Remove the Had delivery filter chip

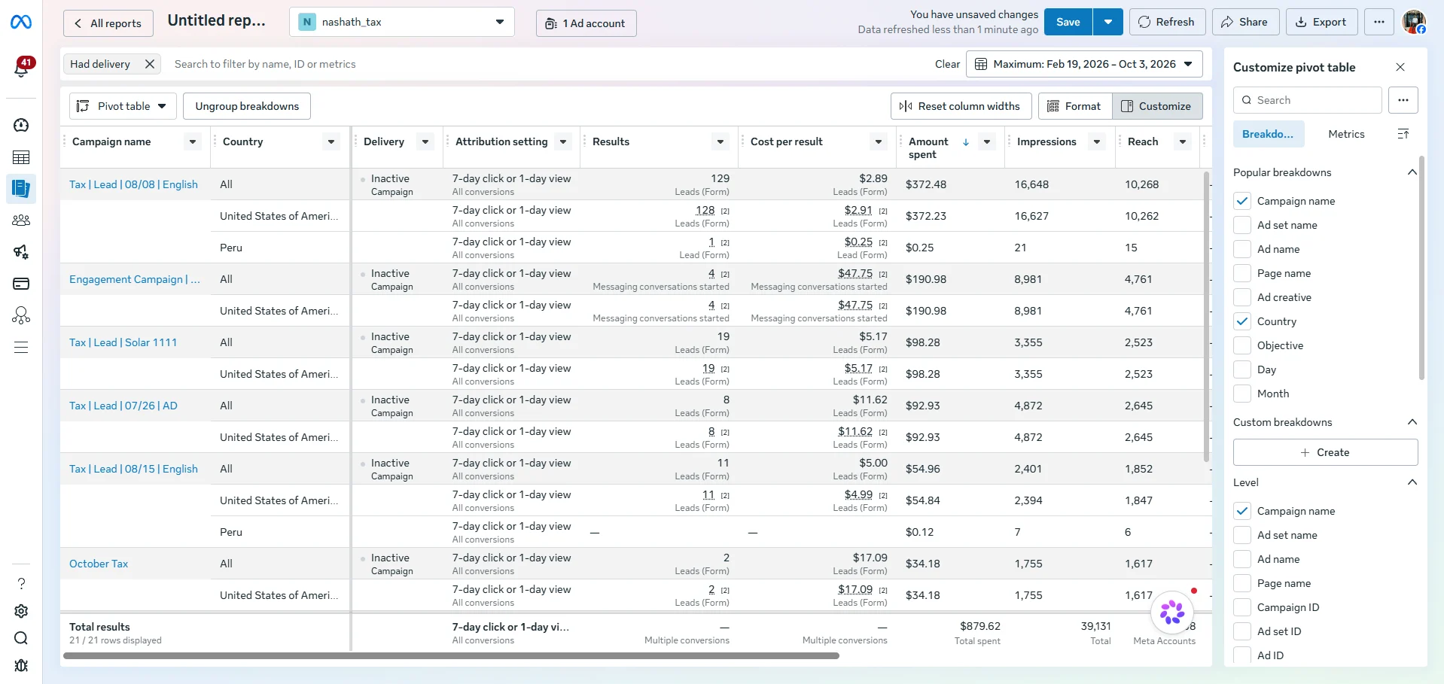click(x=150, y=64)
